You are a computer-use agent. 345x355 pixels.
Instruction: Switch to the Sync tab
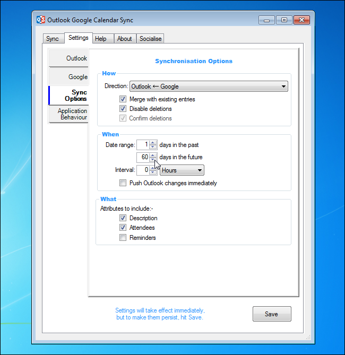53,39
